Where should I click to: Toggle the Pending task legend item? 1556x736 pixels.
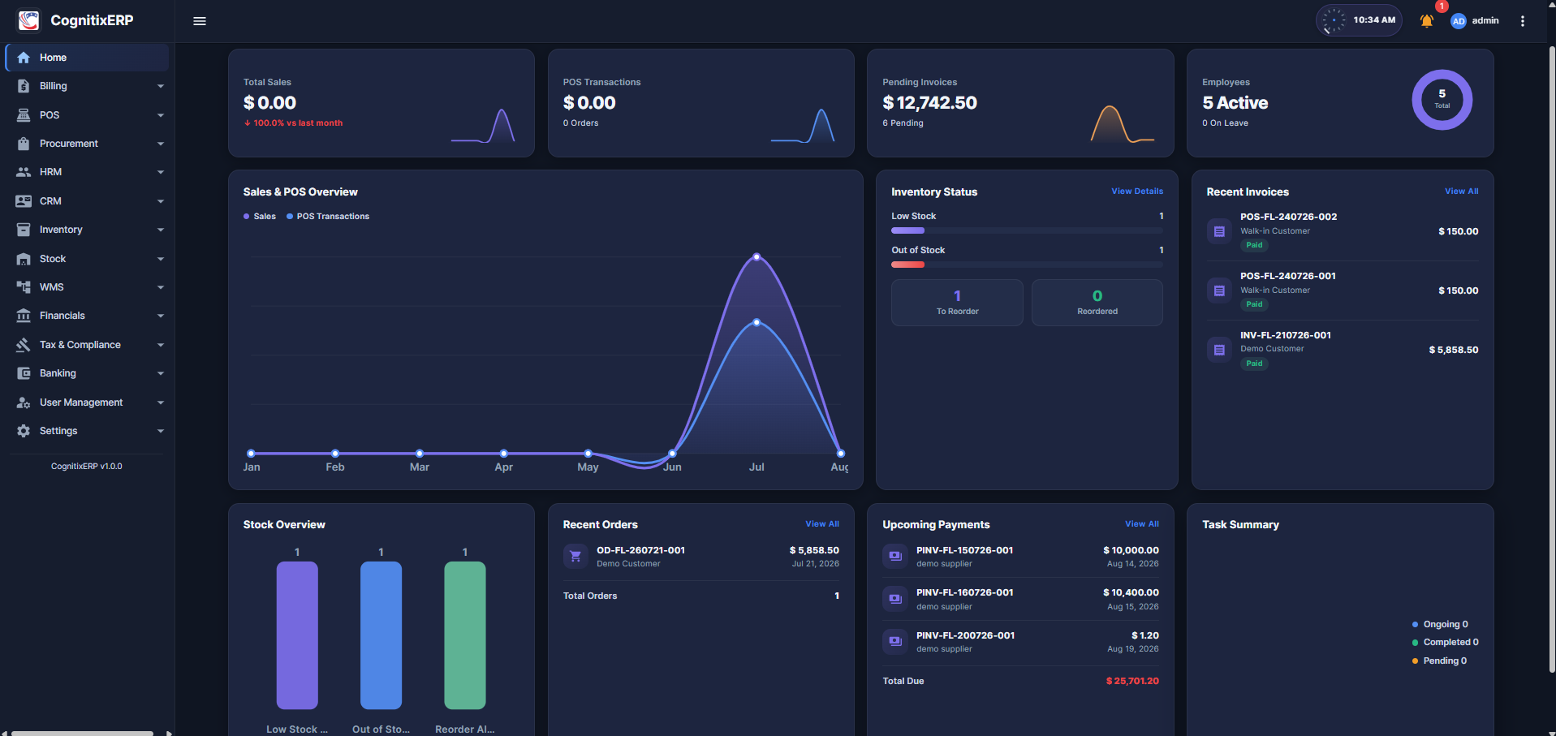[1439, 661]
